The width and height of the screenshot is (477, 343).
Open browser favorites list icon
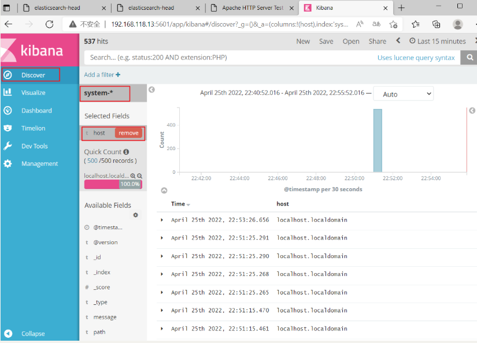(x=415, y=24)
